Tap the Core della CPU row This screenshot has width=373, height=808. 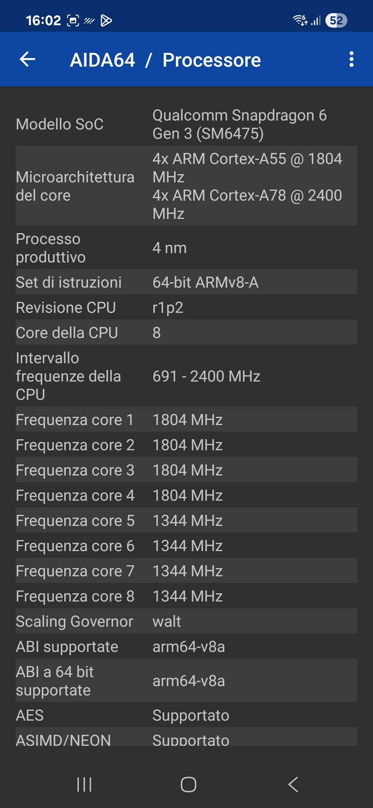click(186, 333)
